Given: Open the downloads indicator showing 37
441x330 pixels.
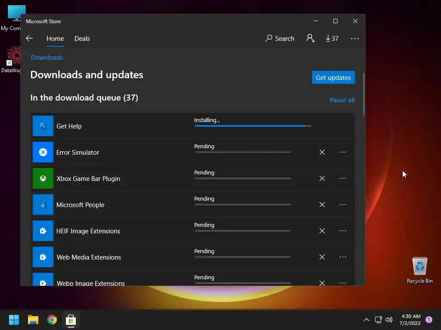Looking at the screenshot, I should (x=332, y=38).
